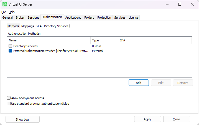Go to the Applications tab
199x125 pixels.
pyautogui.click(x=73, y=17)
